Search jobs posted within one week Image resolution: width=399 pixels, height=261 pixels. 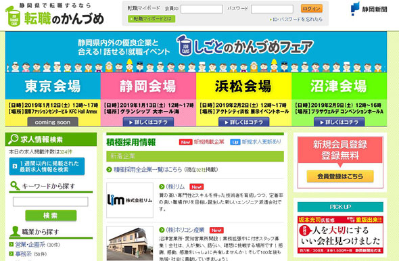pos(47,166)
